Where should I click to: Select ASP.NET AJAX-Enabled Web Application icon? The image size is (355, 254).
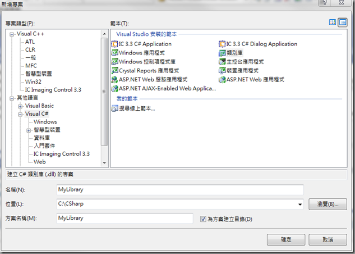[114, 88]
